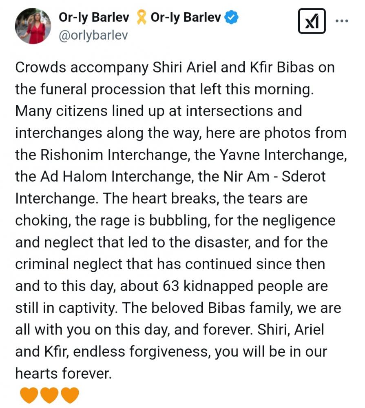Click the first Or-ly Barlev display name
The width and height of the screenshot is (365, 408).
pyautogui.click(x=94, y=18)
